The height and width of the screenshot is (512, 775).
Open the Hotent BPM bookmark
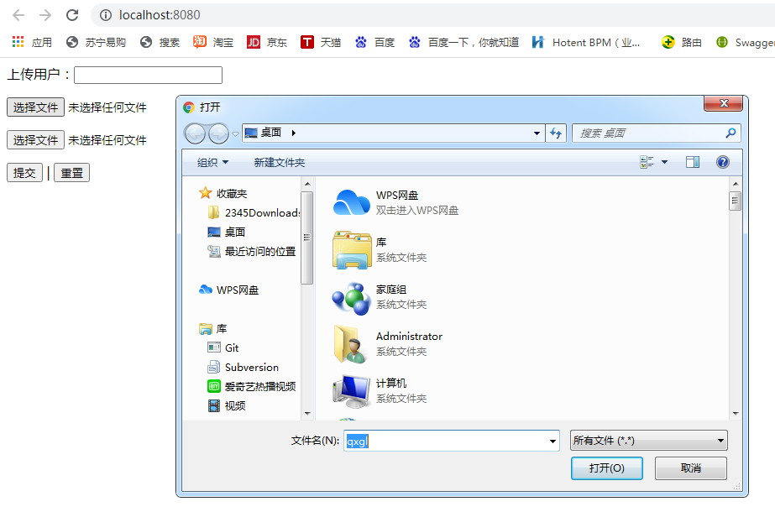click(x=586, y=43)
